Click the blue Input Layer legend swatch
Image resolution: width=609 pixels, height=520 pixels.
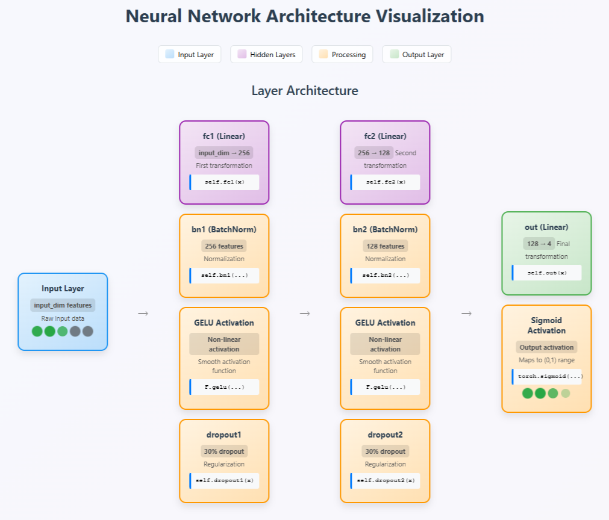click(x=170, y=54)
